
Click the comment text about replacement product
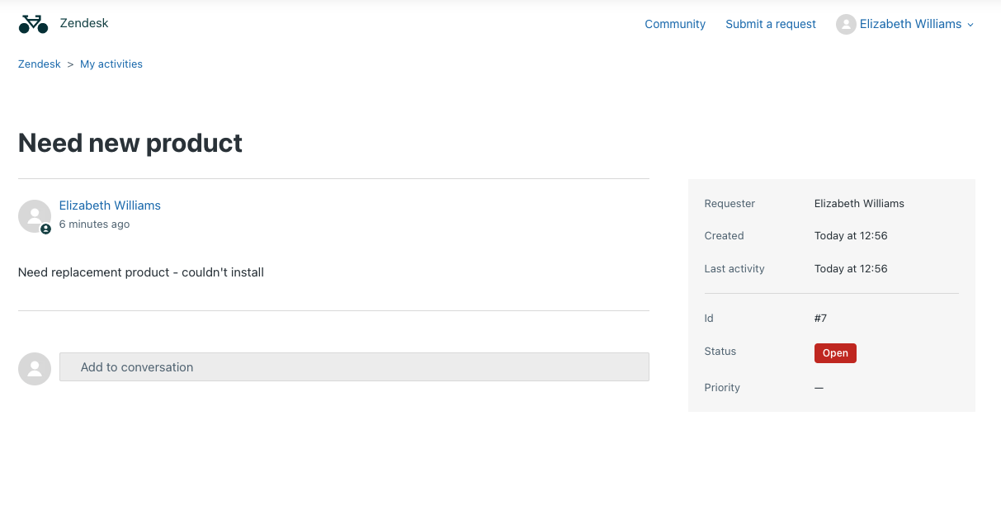click(x=141, y=272)
